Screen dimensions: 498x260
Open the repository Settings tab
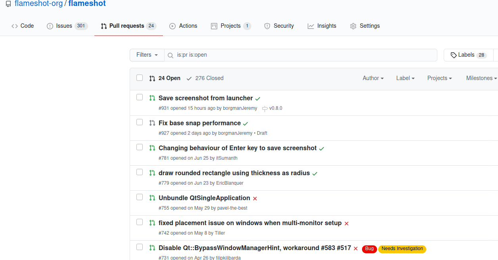[x=365, y=26]
